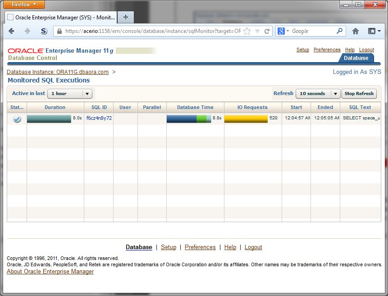
Task: Sort by the SQL Text column header
Action: pos(360,107)
